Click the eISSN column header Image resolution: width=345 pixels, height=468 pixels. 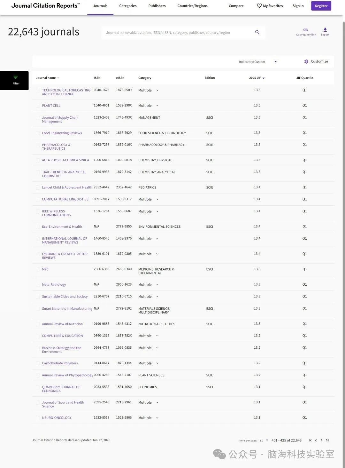(120, 78)
